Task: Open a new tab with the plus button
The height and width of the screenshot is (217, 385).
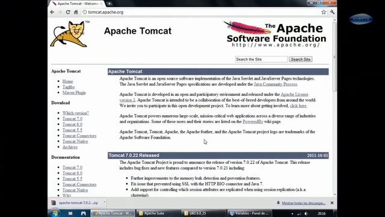Action: pos(109,4)
